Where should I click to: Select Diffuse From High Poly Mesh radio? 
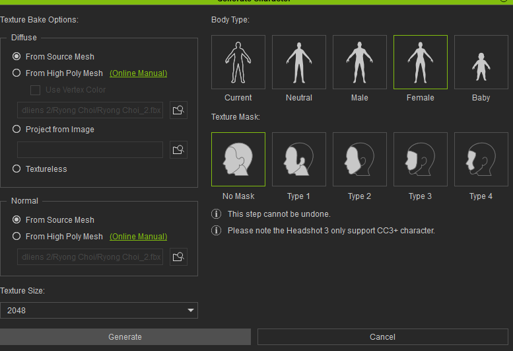tap(17, 73)
